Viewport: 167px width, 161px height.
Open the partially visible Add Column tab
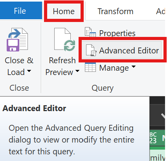160,11
